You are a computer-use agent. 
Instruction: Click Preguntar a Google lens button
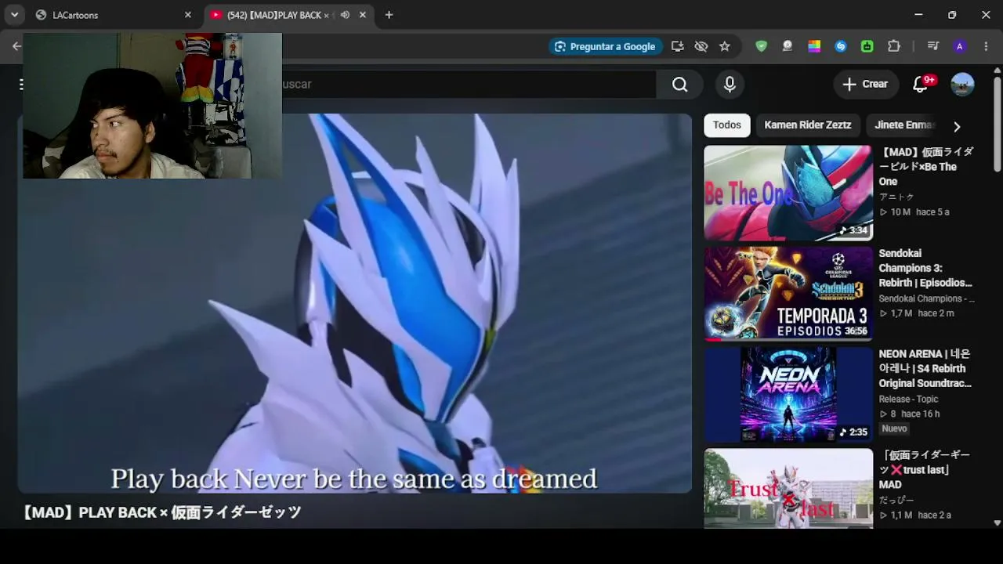[x=605, y=46]
